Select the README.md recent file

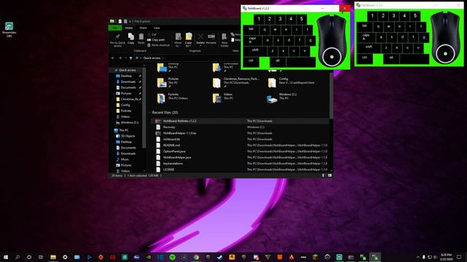[x=241, y=146]
